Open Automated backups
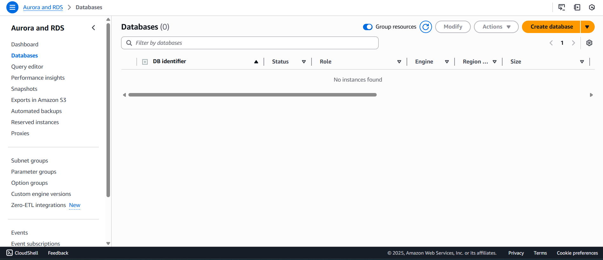Image resolution: width=603 pixels, height=260 pixels. tap(36, 111)
